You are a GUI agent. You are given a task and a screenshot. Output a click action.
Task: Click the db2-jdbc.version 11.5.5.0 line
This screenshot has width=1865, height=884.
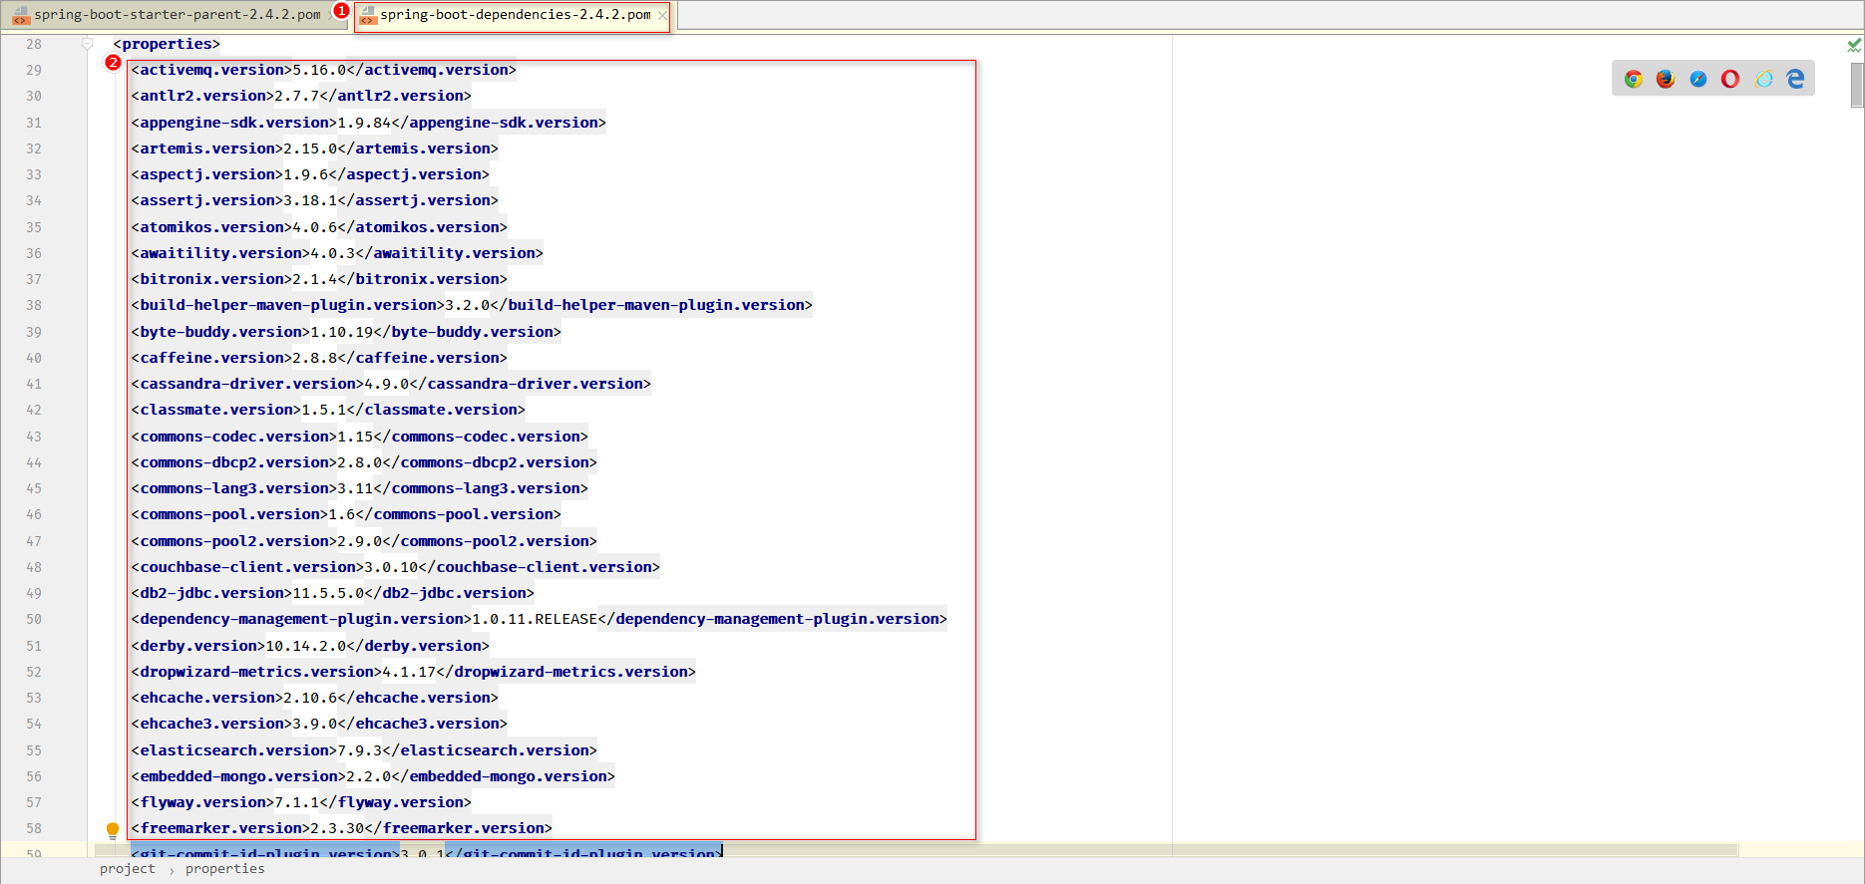pos(332,593)
